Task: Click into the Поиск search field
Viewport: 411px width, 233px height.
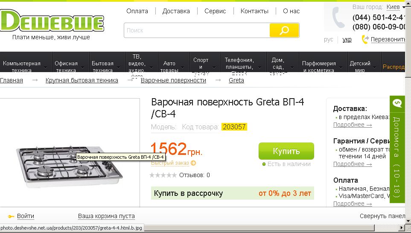Action: (x=197, y=30)
